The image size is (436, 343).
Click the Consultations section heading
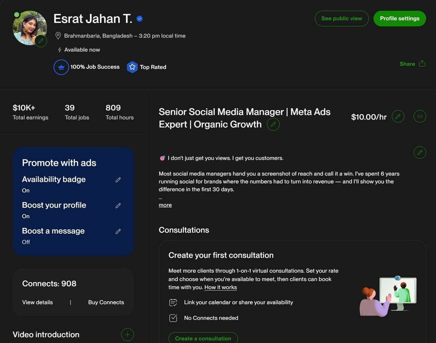[184, 230]
